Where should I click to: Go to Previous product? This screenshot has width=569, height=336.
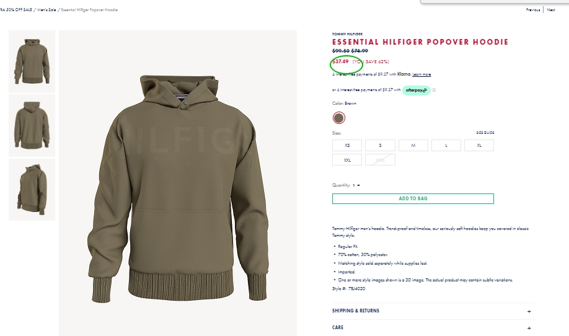pos(533,10)
